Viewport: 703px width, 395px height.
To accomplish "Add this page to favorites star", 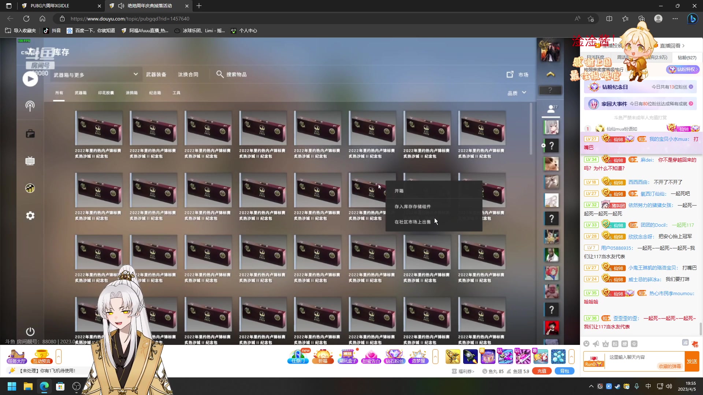I will (x=591, y=19).
